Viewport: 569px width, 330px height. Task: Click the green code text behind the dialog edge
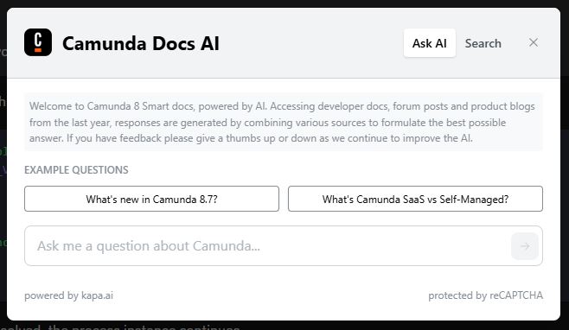(x=3, y=151)
